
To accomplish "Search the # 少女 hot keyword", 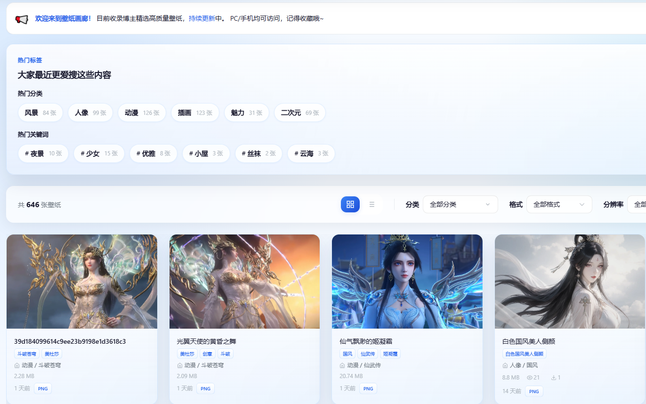I will [99, 154].
